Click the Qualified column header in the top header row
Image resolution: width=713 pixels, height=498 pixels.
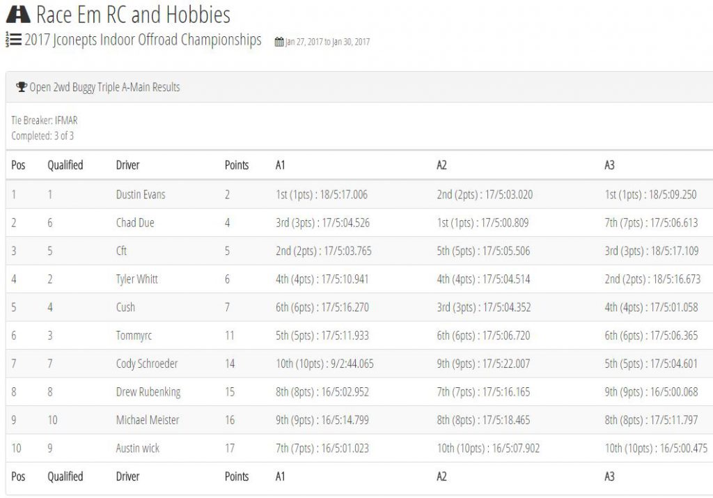click(65, 164)
